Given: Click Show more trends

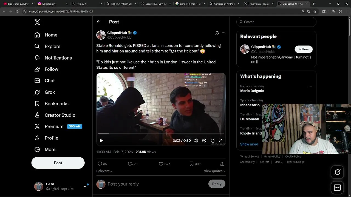Looking at the screenshot, I should [249, 144].
